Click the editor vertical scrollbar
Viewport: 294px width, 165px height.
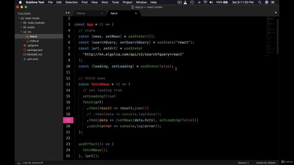tap(277, 37)
